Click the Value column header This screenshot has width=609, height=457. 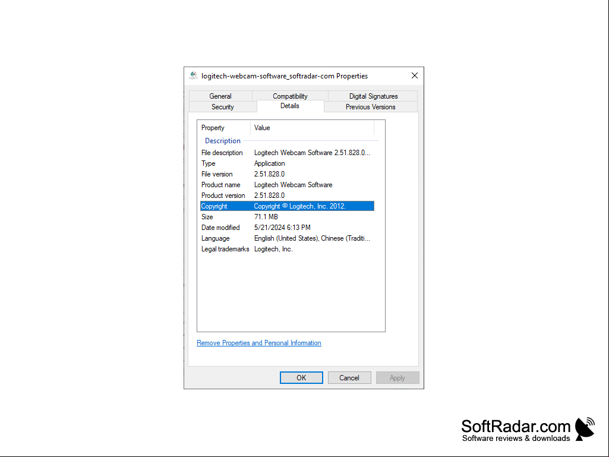click(313, 128)
